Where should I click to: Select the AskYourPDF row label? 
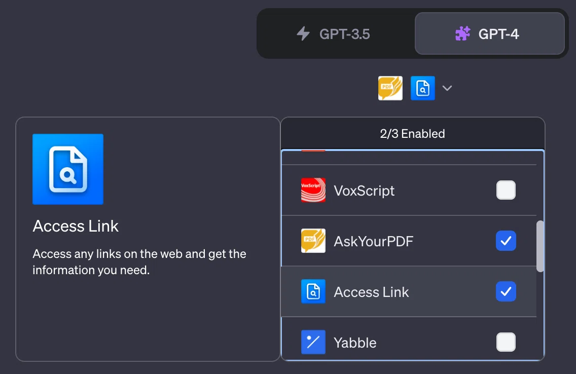374,241
